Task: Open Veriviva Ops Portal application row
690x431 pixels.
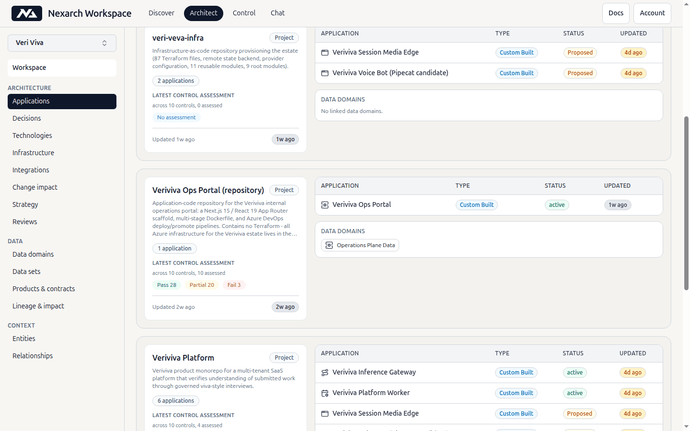Action: 489,205
